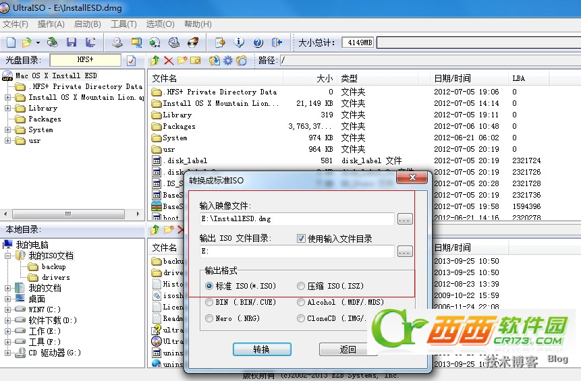Click the Exit door toolbar icon
Image resolution: width=581 pixels, height=381 pixels.
click(277, 42)
